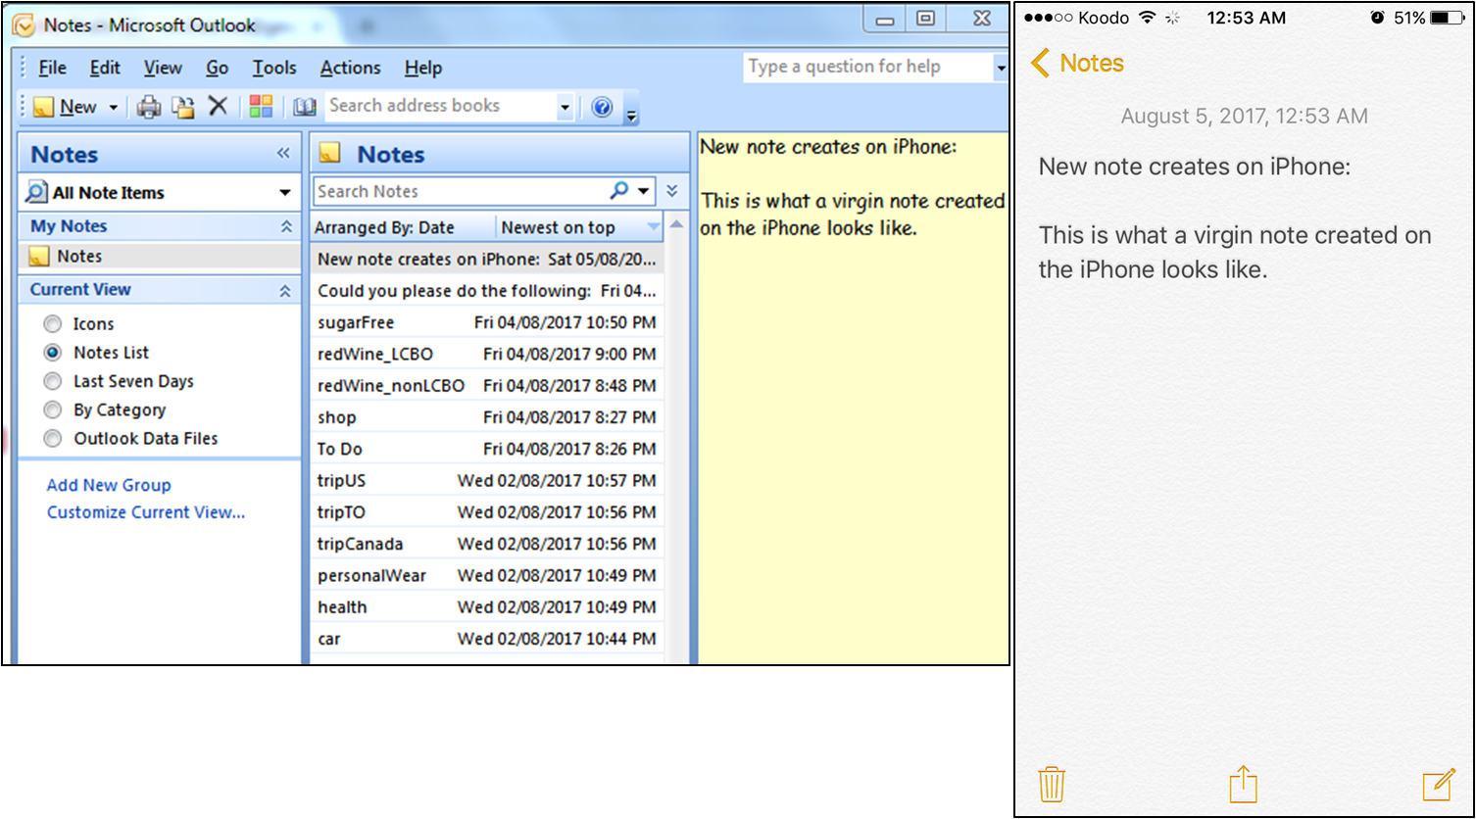
Task: Tap the compose new note icon on iPhone
Action: pyautogui.click(x=1438, y=785)
